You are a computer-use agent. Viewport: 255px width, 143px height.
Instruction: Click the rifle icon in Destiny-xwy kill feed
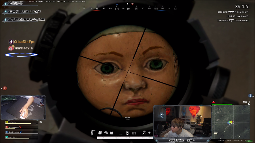pos(232,12)
